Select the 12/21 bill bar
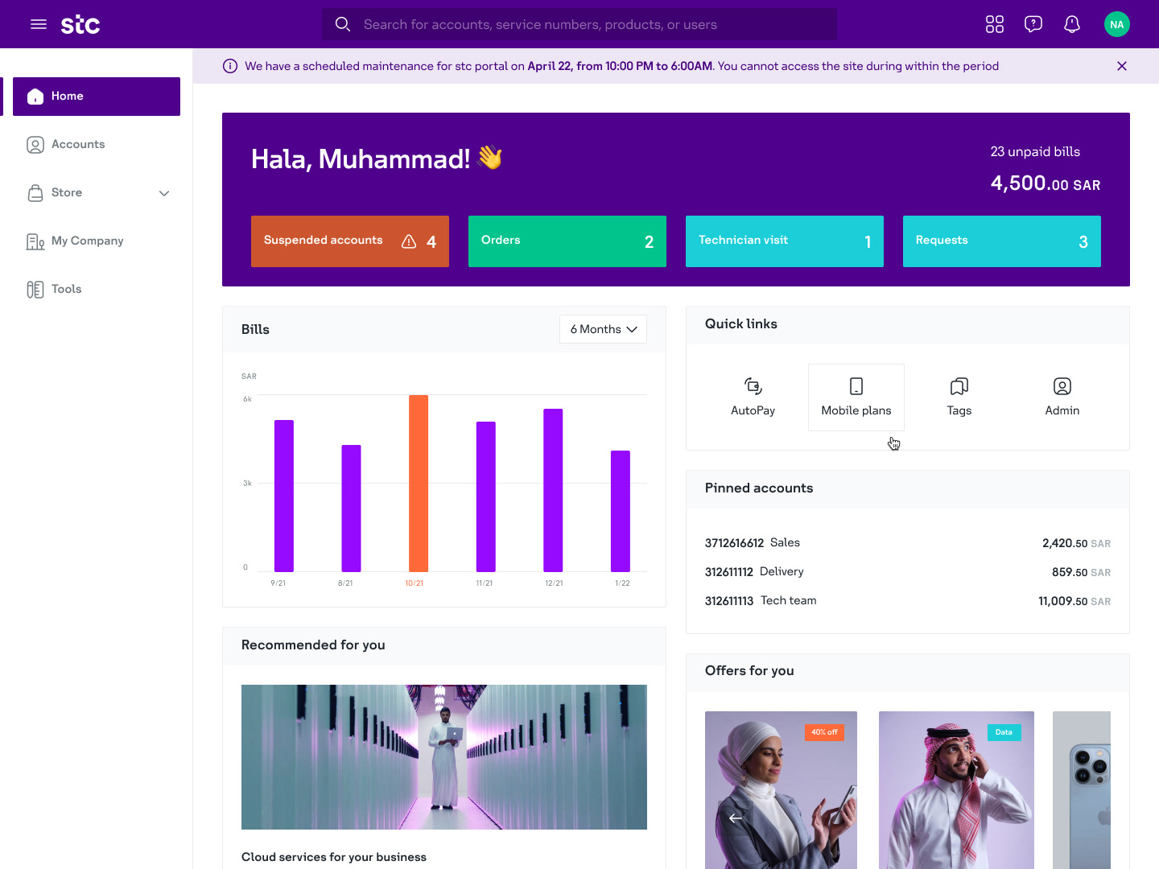The height and width of the screenshot is (869, 1159). click(x=553, y=490)
